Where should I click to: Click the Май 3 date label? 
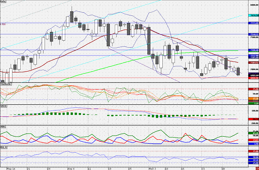coord(152,169)
